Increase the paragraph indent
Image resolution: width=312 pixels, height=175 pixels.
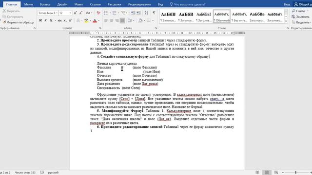point(138,13)
